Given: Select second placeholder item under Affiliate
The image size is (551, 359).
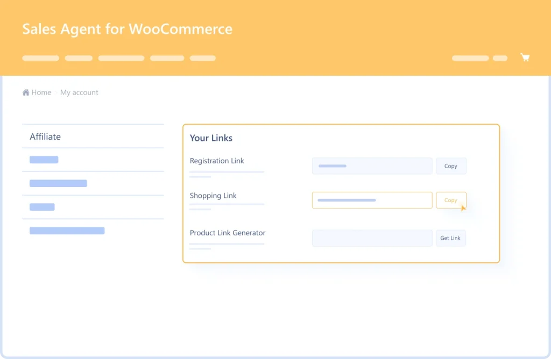Looking at the screenshot, I should tap(58, 183).
